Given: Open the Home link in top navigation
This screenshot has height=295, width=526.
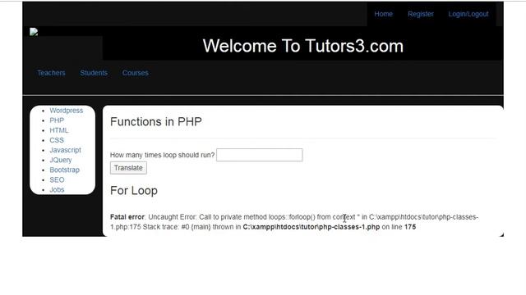Looking at the screenshot, I should (x=384, y=14).
